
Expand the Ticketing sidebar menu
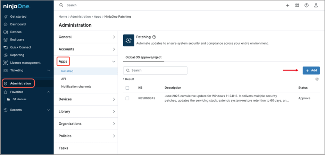point(48,71)
